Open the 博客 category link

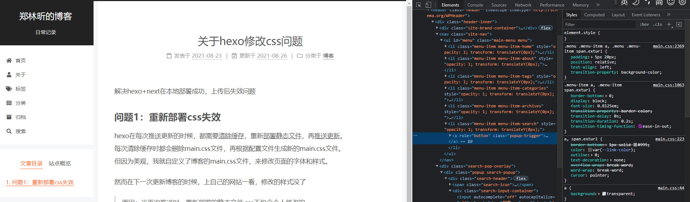point(329,56)
